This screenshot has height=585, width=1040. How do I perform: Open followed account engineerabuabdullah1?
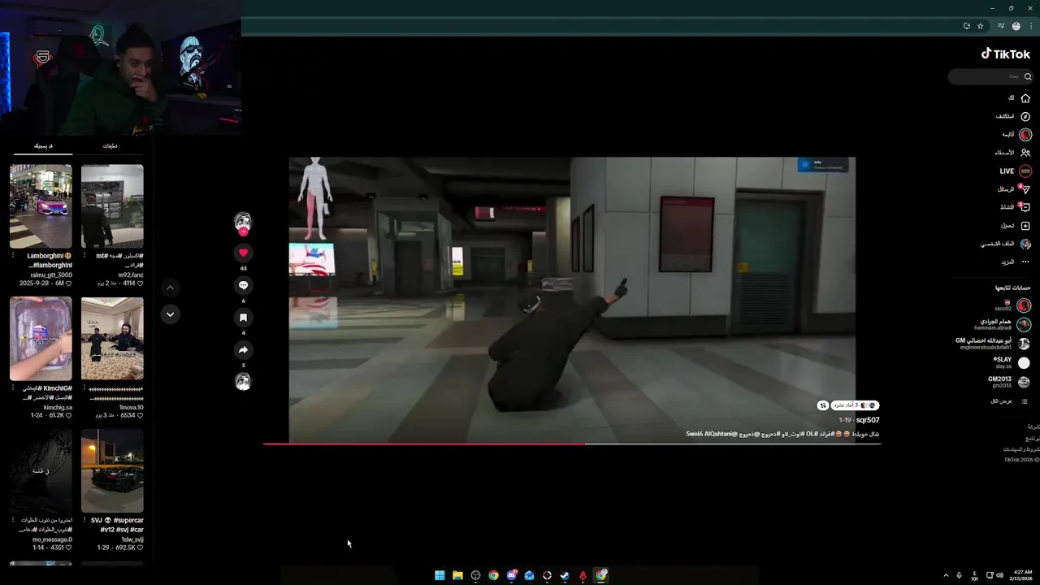pyautogui.click(x=994, y=344)
